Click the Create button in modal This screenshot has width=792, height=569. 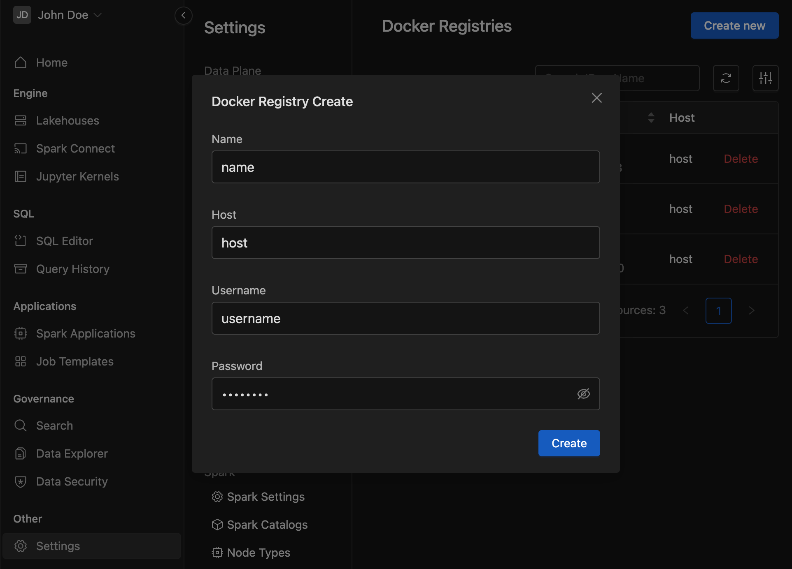(568, 443)
